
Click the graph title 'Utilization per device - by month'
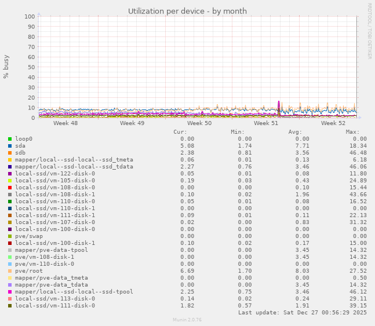click(187, 11)
